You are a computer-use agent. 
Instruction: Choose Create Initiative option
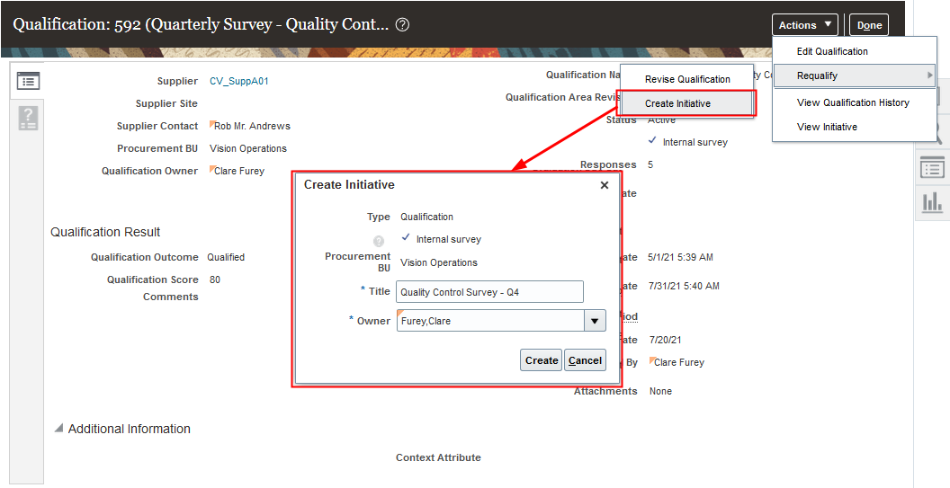(677, 103)
